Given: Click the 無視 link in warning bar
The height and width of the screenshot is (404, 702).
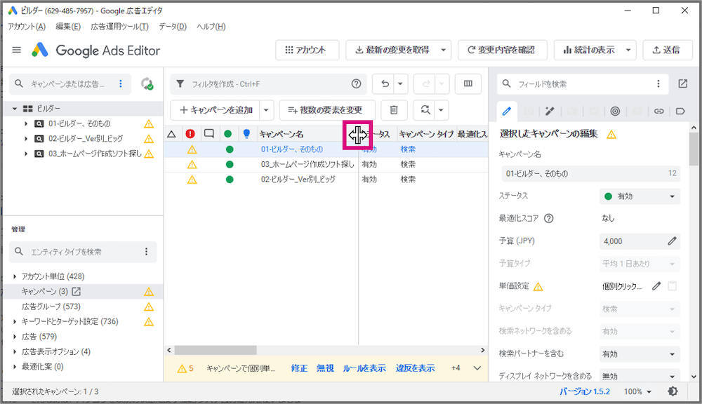Looking at the screenshot, I should click(x=325, y=368).
